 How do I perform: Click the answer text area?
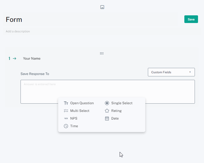107,91
